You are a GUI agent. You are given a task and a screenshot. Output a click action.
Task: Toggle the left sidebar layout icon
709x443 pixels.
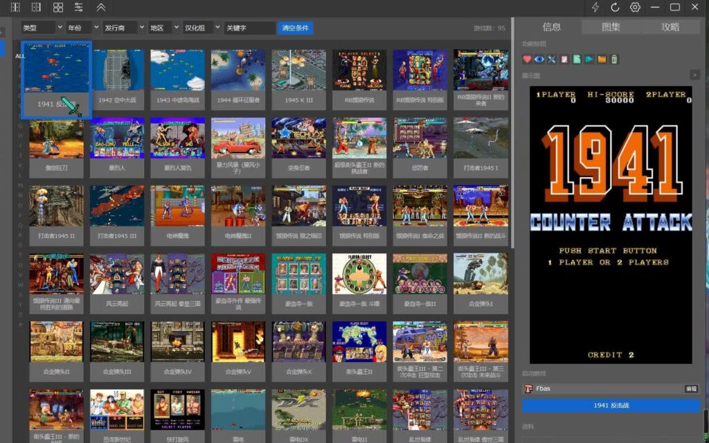click(x=15, y=7)
